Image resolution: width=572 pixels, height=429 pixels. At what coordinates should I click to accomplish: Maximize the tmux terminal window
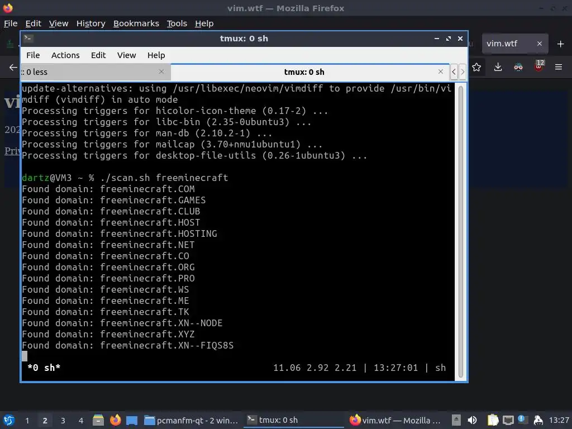pos(449,39)
